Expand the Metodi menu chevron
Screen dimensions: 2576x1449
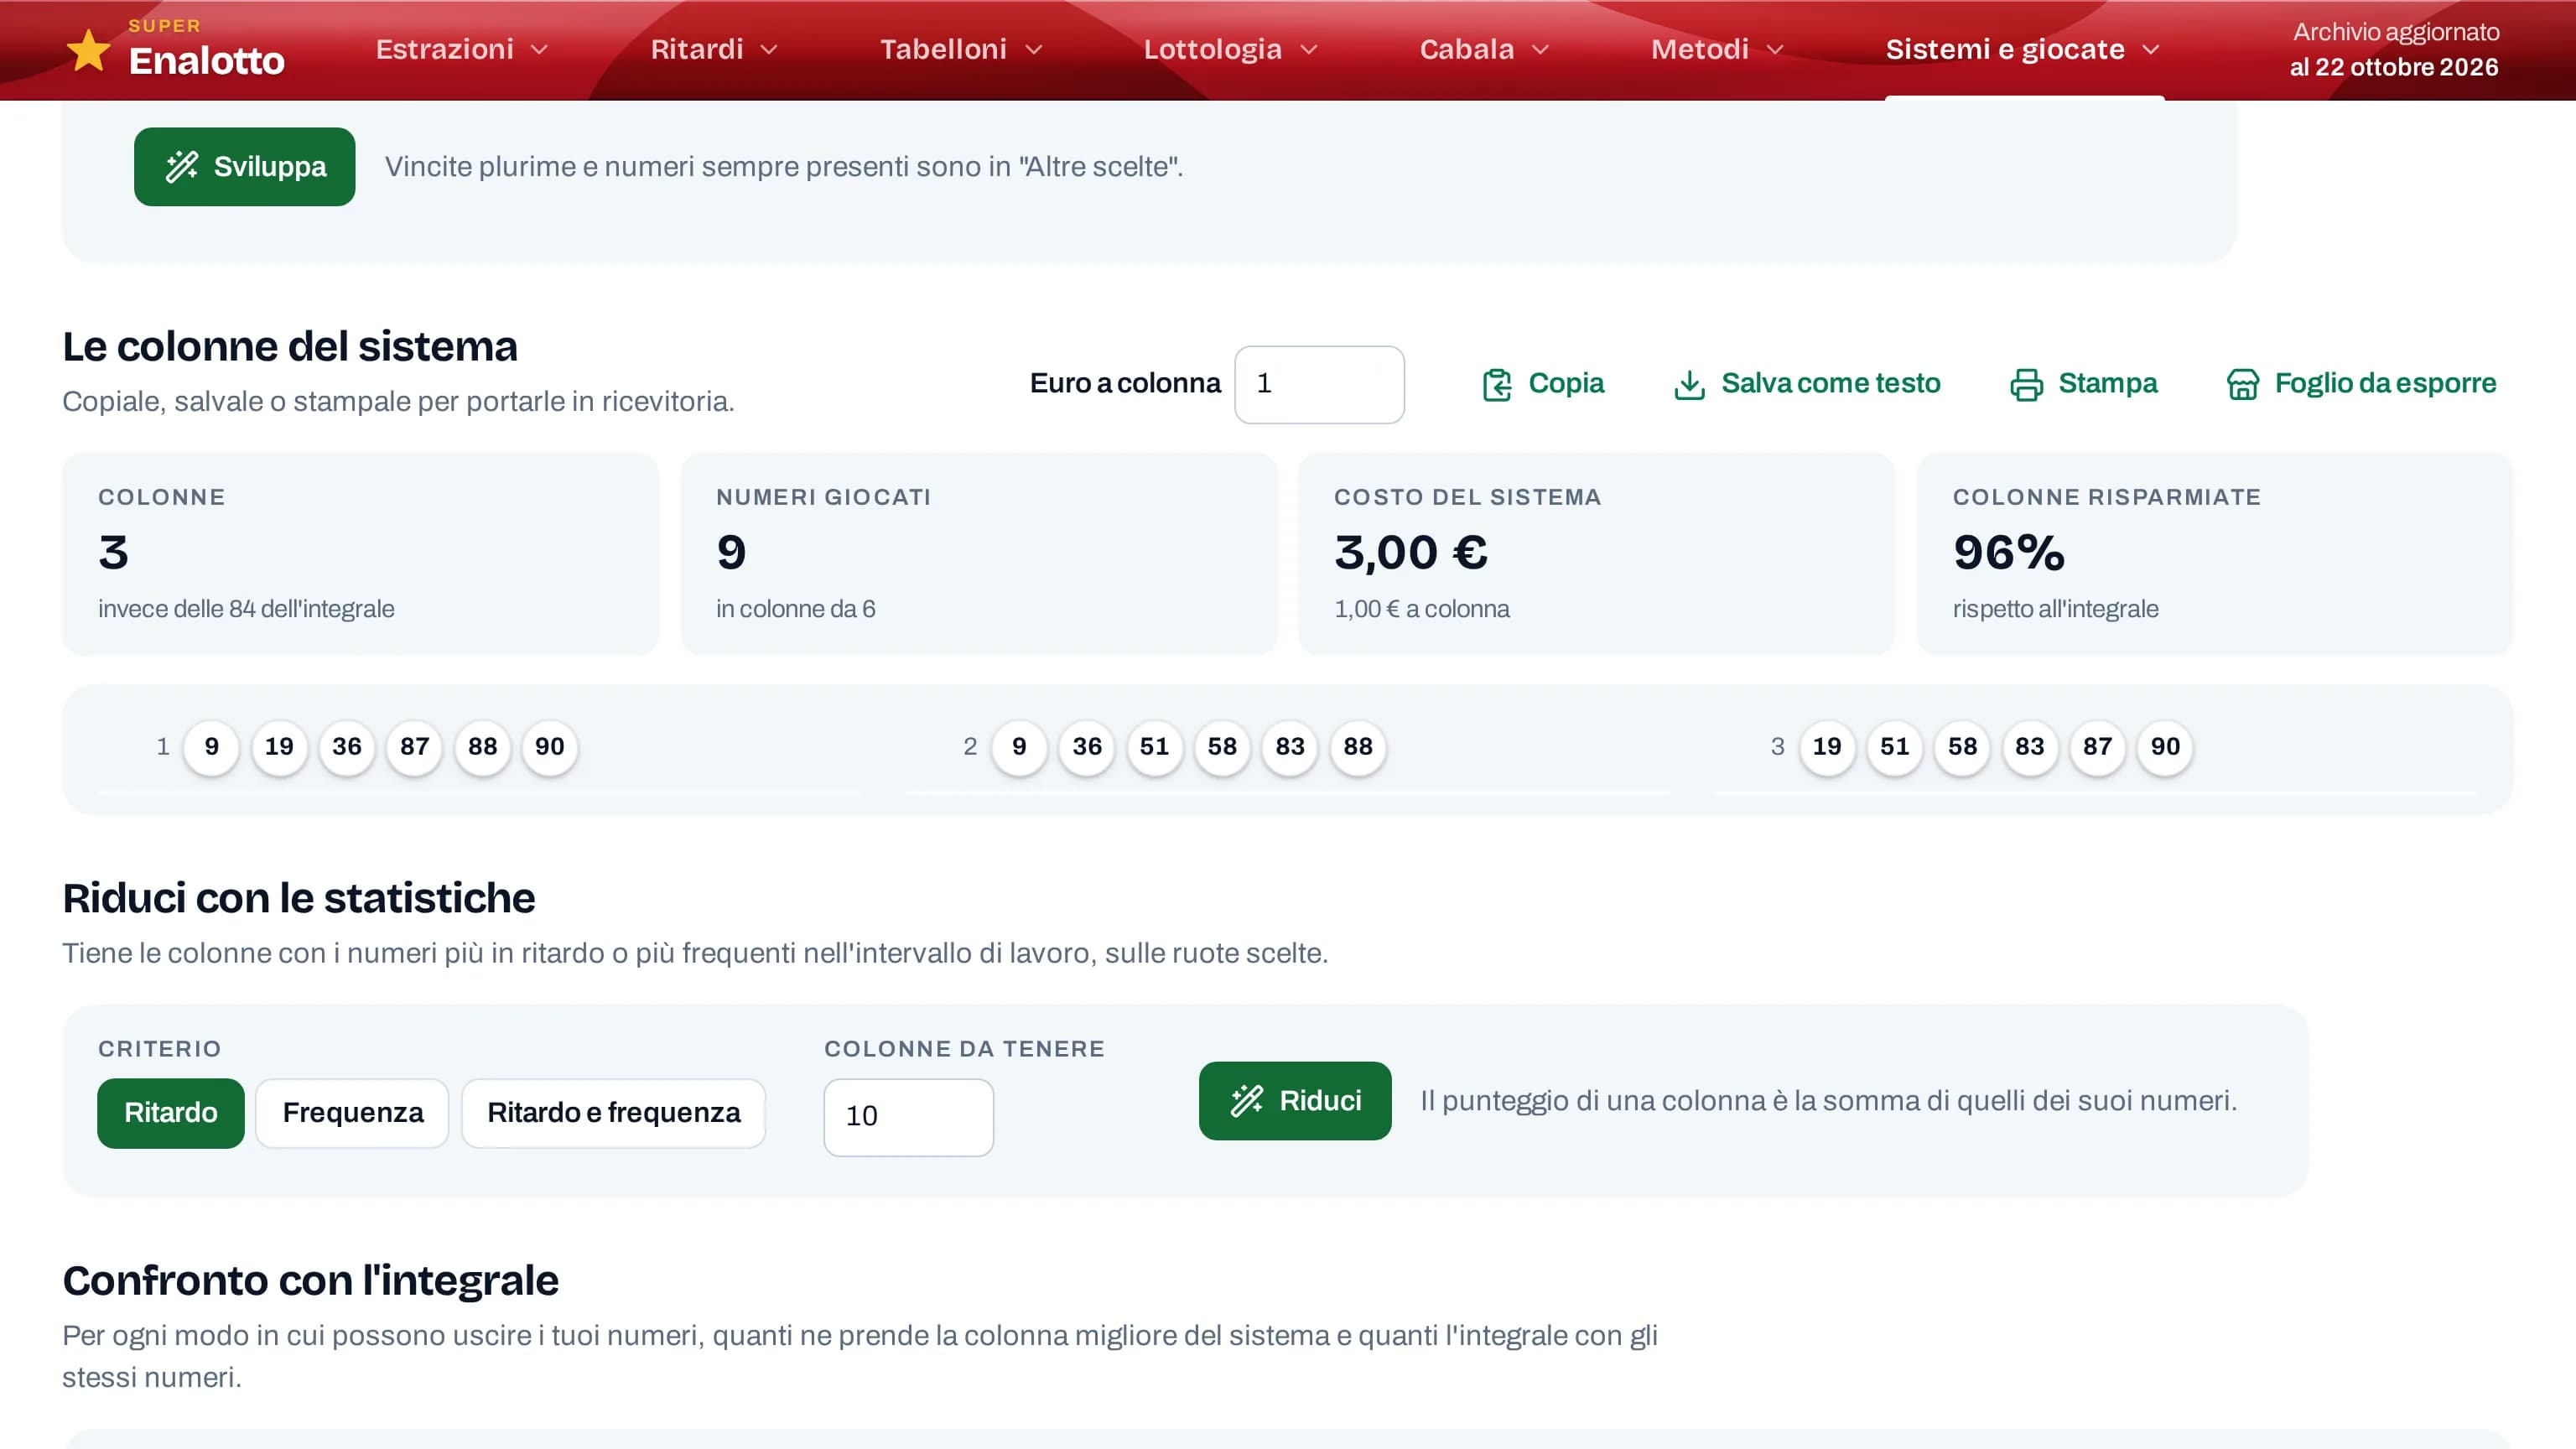tap(1775, 50)
